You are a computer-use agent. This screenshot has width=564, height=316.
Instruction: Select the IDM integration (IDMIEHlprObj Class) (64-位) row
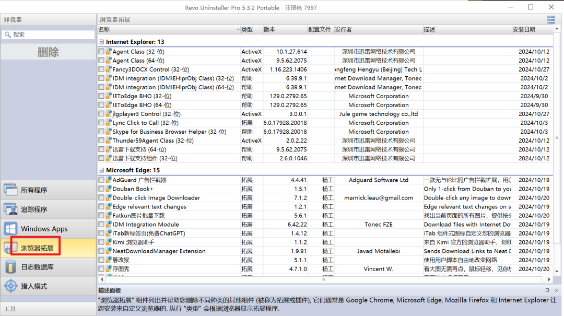[325, 87]
